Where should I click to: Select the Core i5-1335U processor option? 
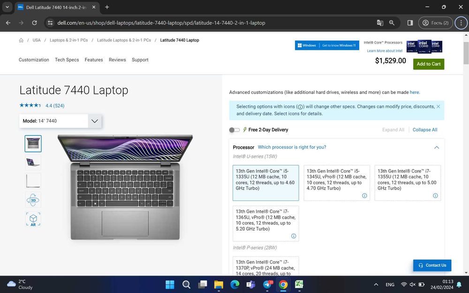[x=265, y=183]
